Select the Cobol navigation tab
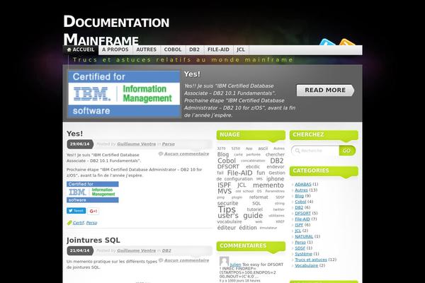Viewport: 425px width, 283px height. (x=173, y=50)
